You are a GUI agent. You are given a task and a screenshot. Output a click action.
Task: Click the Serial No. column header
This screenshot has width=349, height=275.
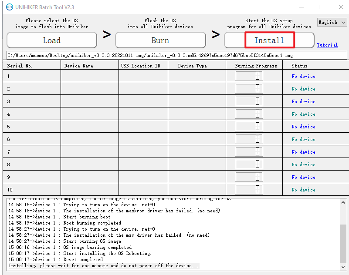point(20,66)
